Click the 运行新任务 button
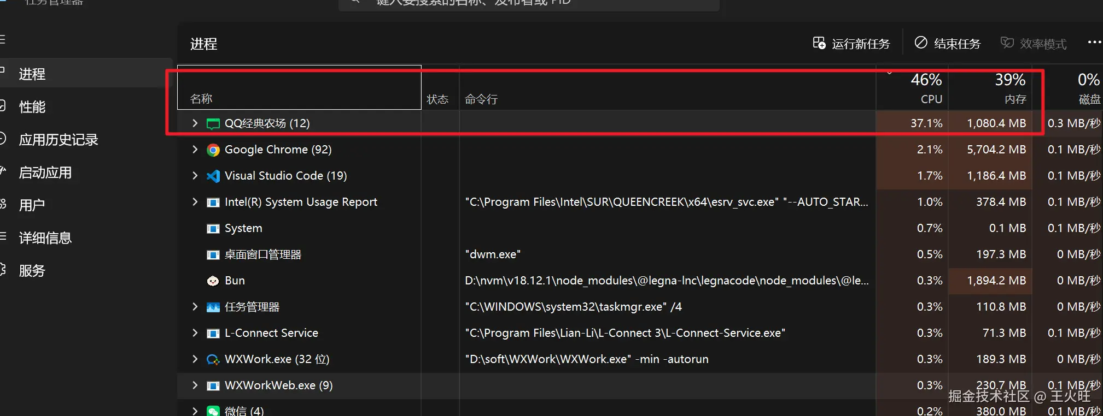This screenshot has height=416, width=1103. pos(851,44)
